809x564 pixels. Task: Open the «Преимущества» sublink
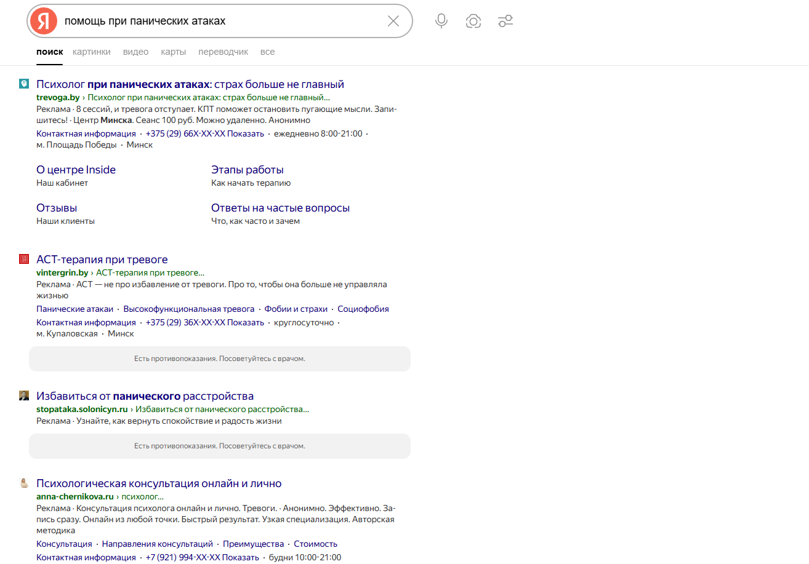point(254,544)
